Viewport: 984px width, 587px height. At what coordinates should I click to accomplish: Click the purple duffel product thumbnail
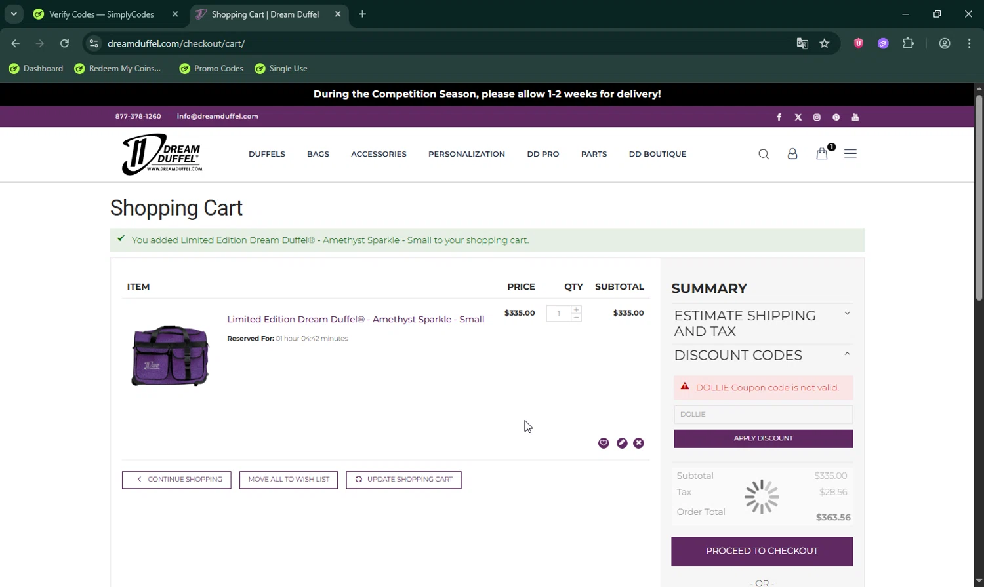(171, 355)
